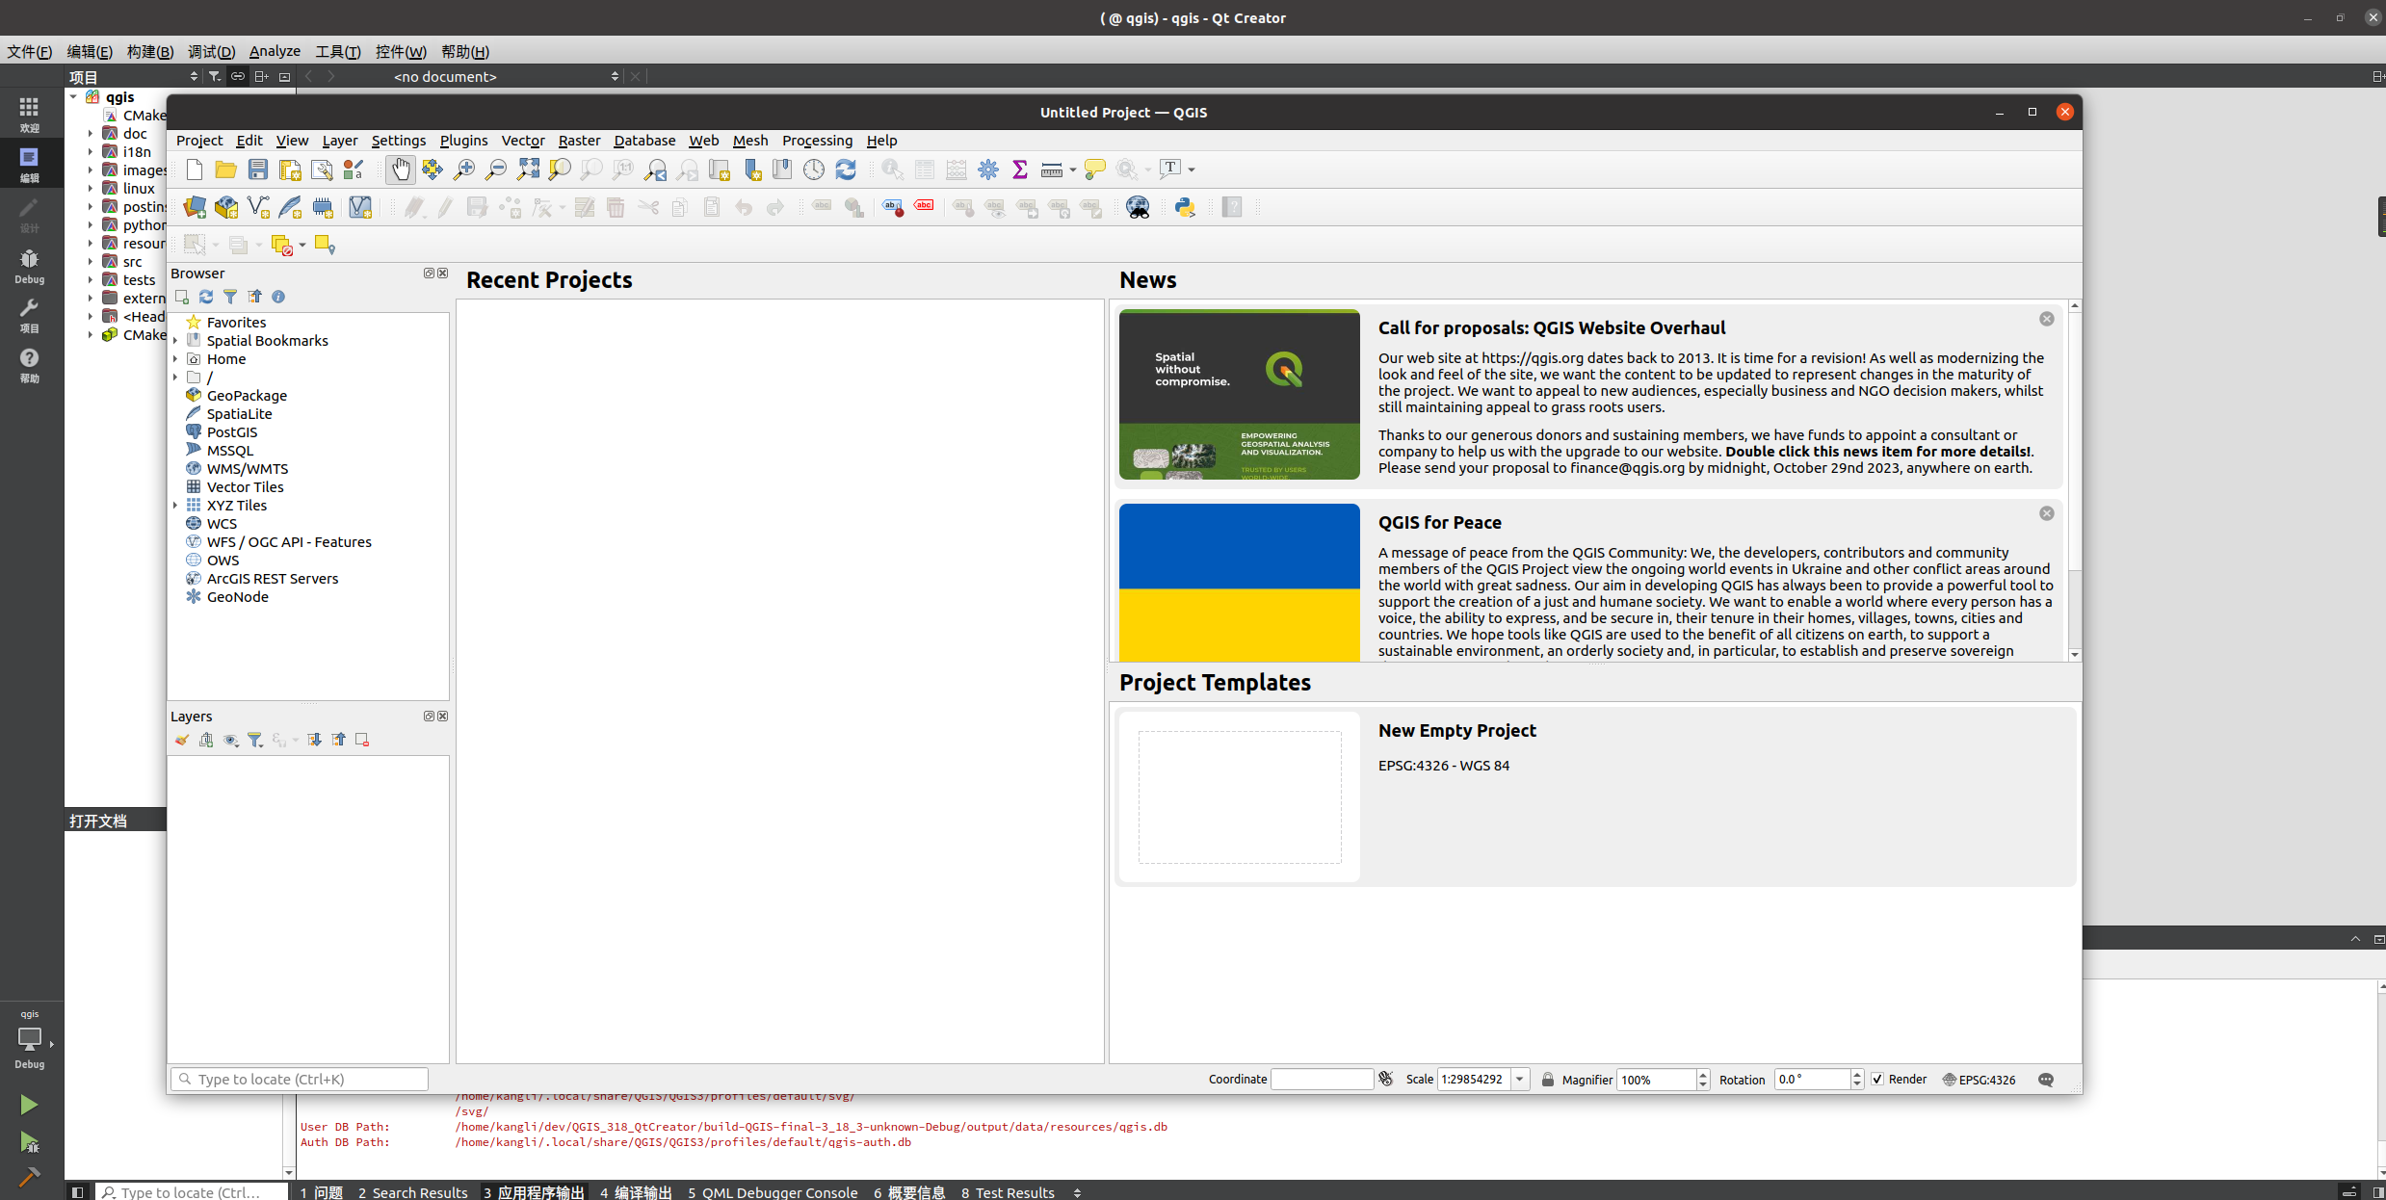Screen dimensions: 2386x1200
Task: Increase Rotation value with up arrow
Action: (x=1857, y=1074)
